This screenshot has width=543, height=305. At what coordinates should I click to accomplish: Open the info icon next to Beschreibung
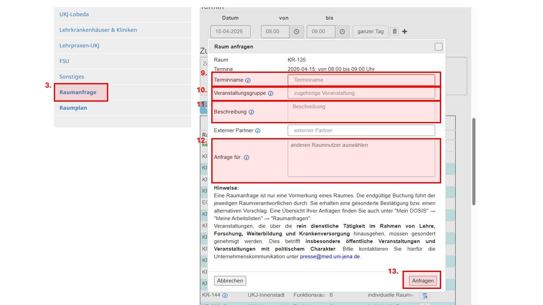coord(251,112)
